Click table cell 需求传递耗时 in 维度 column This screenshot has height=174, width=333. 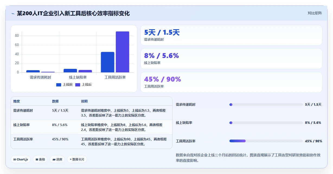pyautogui.click(x=23, y=111)
